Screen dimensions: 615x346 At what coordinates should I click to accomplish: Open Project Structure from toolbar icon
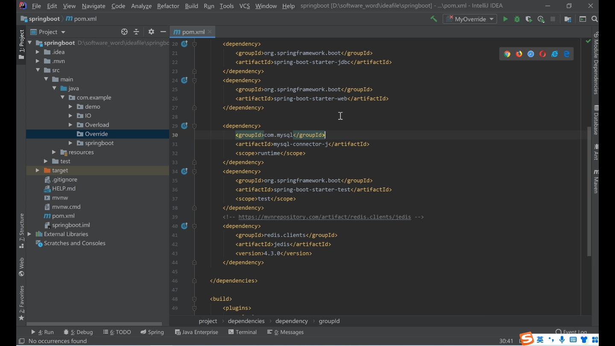point(568,19)
